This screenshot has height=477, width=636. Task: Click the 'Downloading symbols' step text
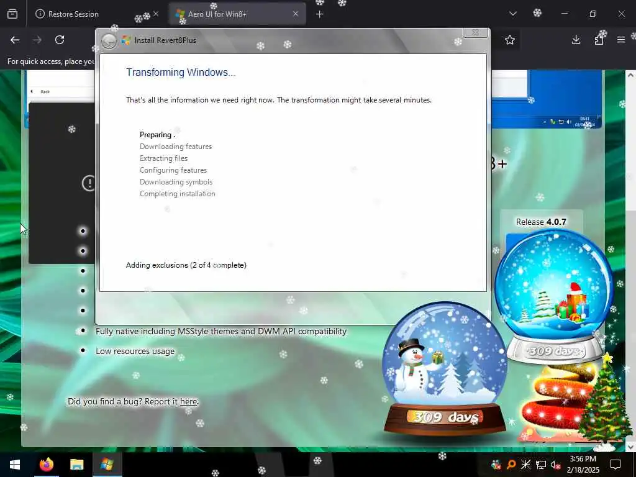point(176,182)
